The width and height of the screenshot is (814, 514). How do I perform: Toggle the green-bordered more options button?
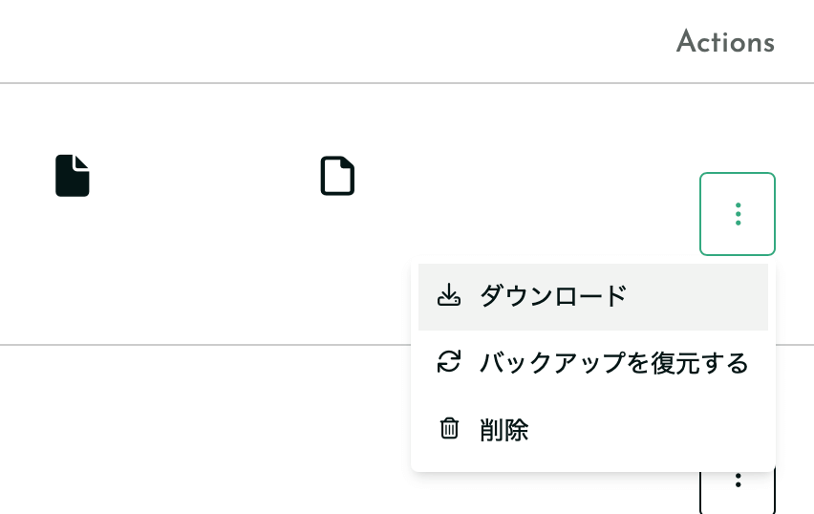(738, 214)
